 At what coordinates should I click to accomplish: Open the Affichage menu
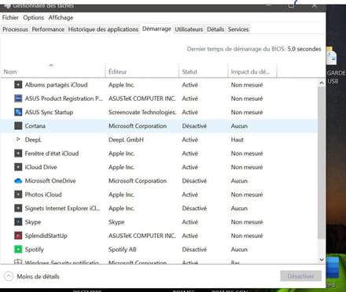(x=61, y=17)
